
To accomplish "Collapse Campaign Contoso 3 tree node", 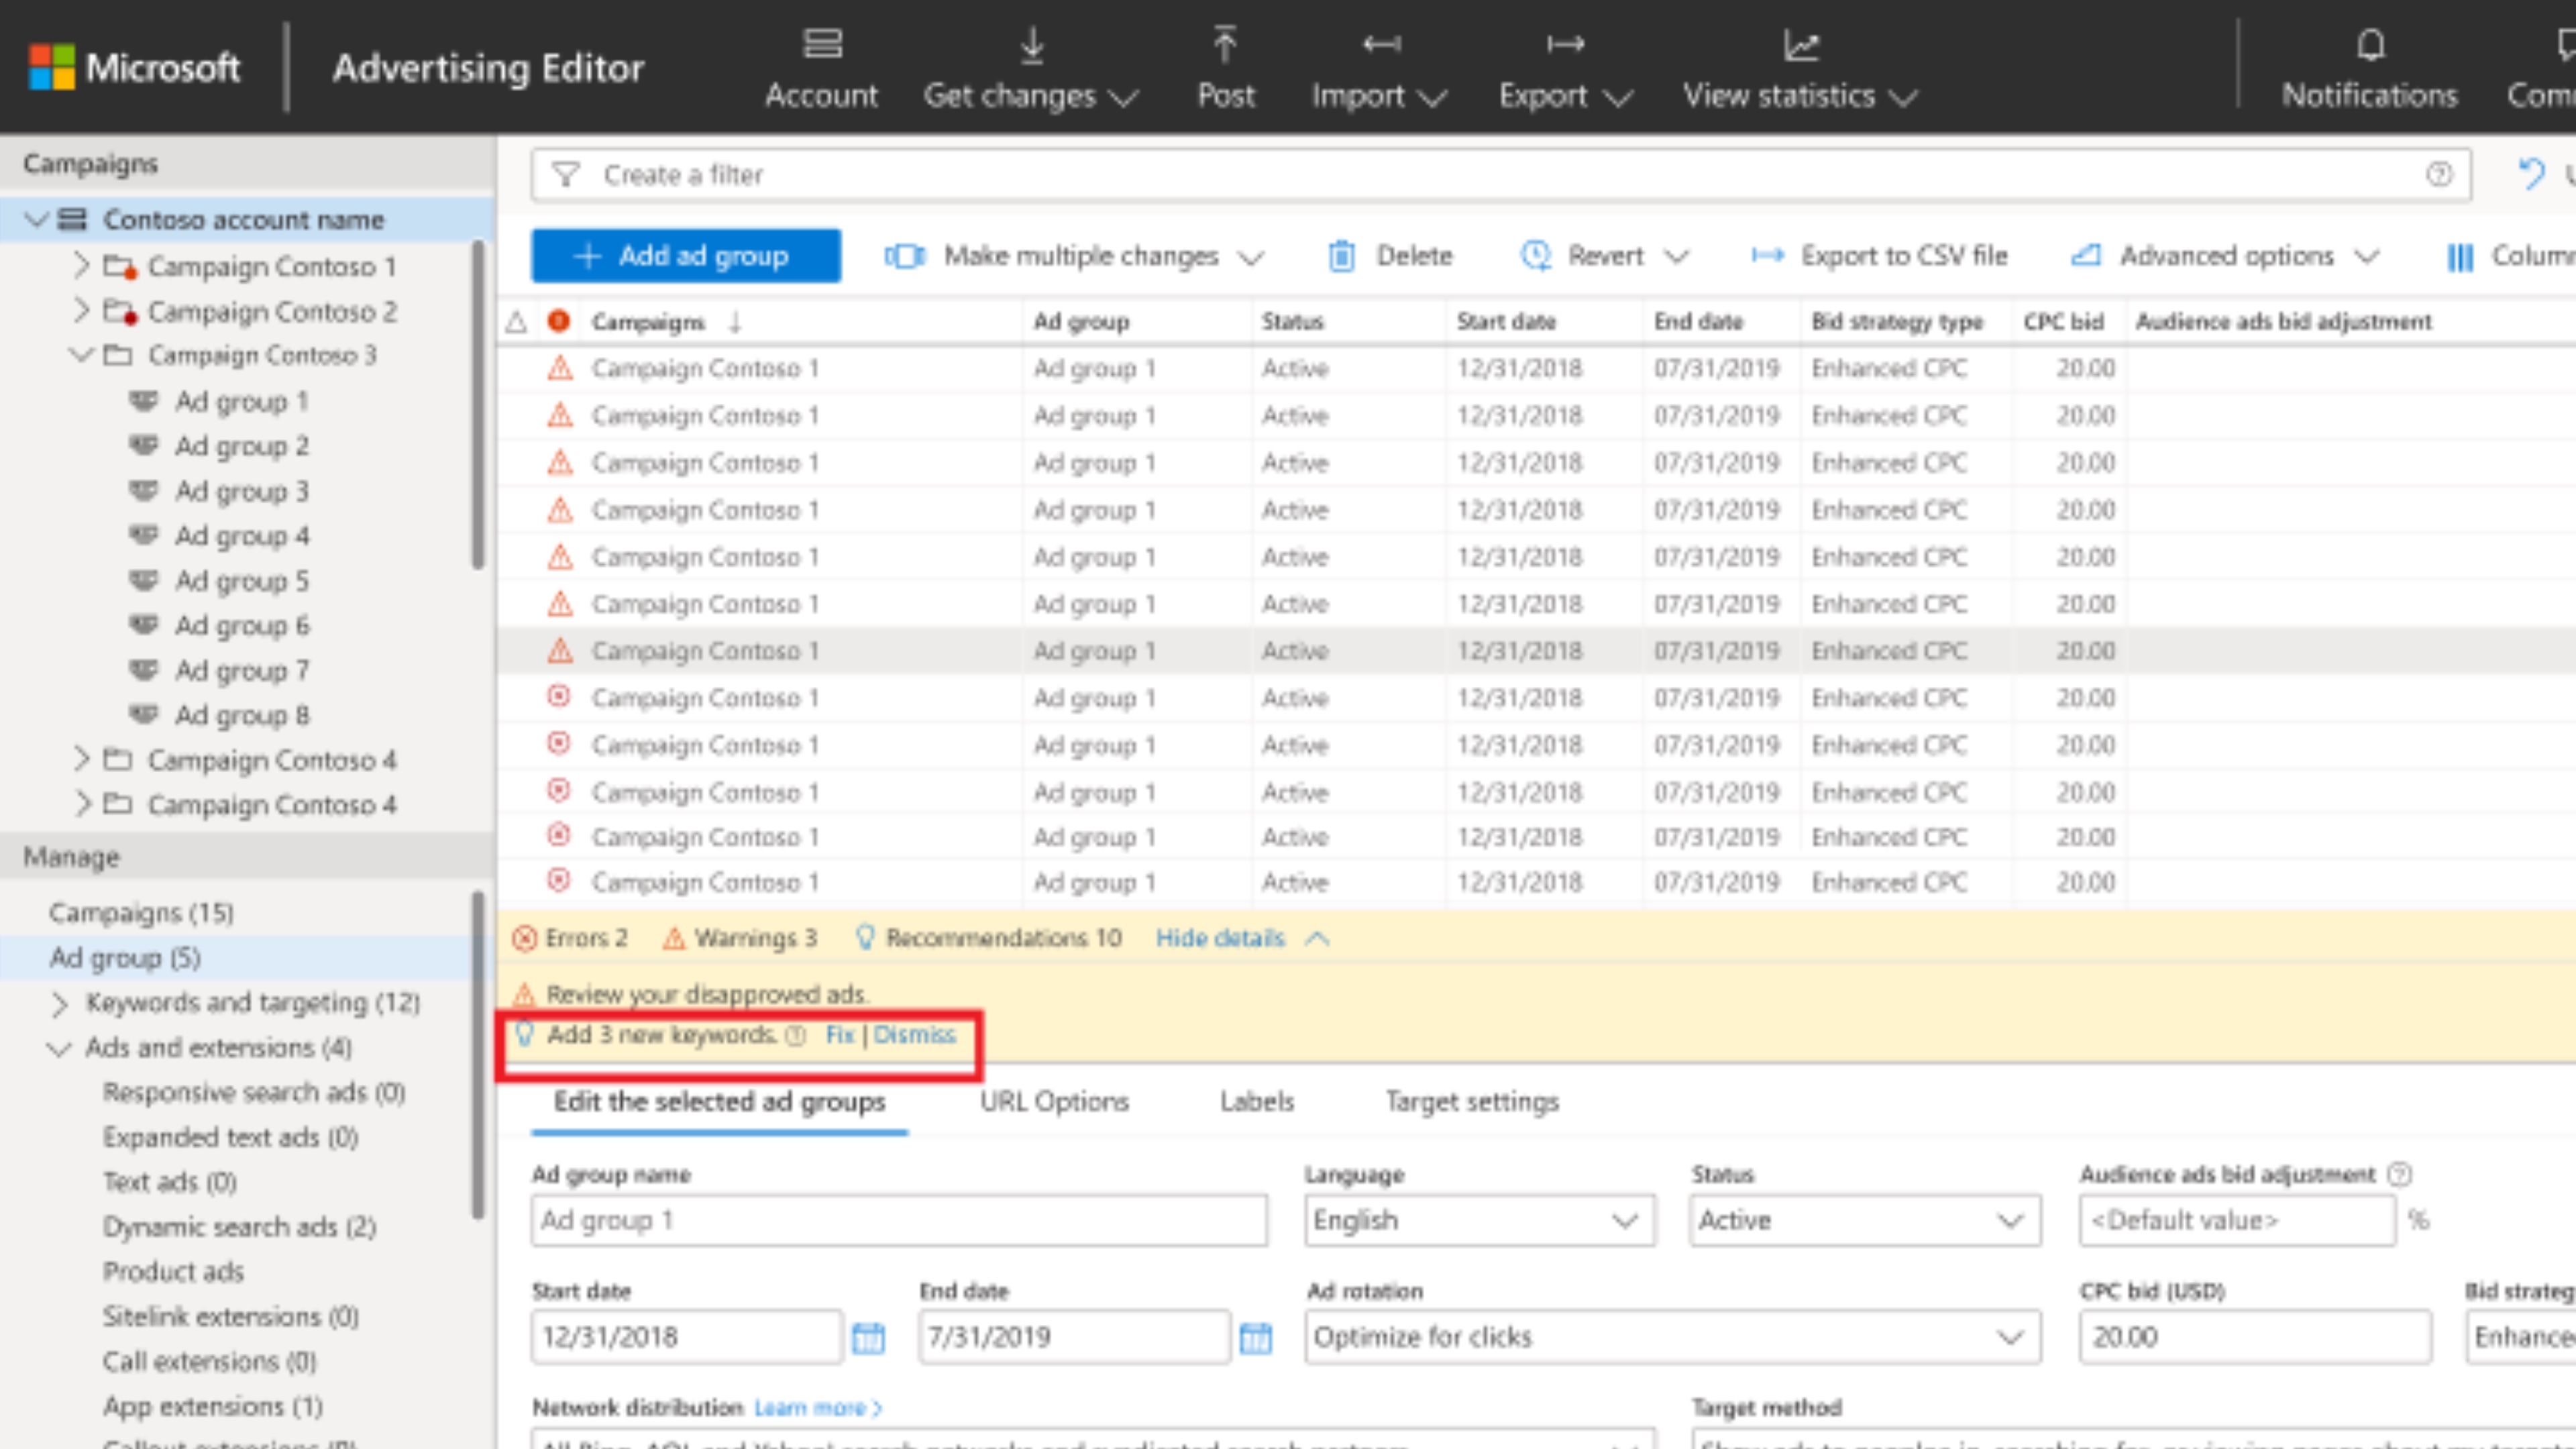I will click(82, 355).
